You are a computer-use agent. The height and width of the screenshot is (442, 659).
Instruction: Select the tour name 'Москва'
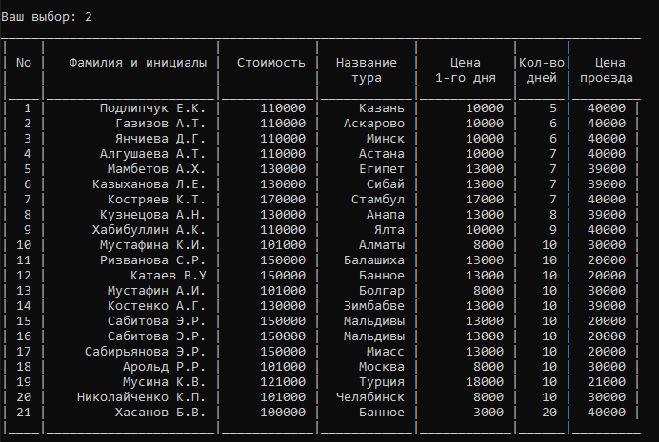[x=382, y=367]
